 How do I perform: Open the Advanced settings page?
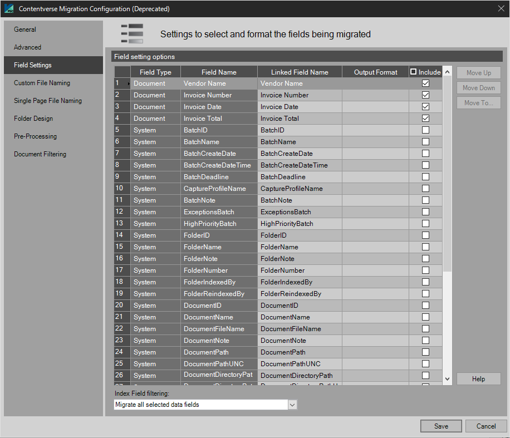(x=53, y=47)
